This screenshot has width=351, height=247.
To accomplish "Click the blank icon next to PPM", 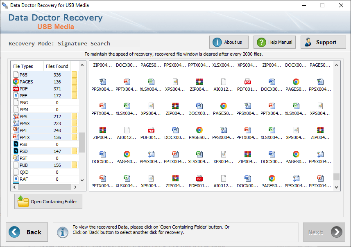I will click(x=16, y=109).
